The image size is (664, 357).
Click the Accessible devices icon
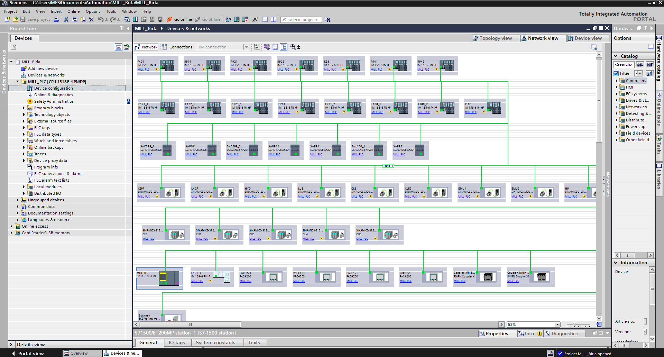pos(228,19)
